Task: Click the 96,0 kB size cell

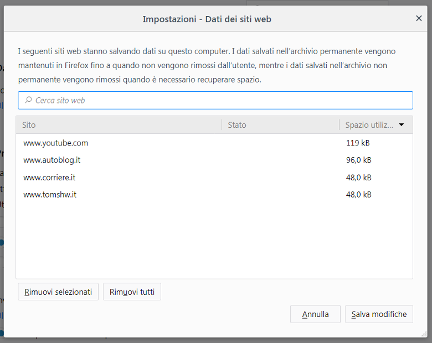Action: 358,160
